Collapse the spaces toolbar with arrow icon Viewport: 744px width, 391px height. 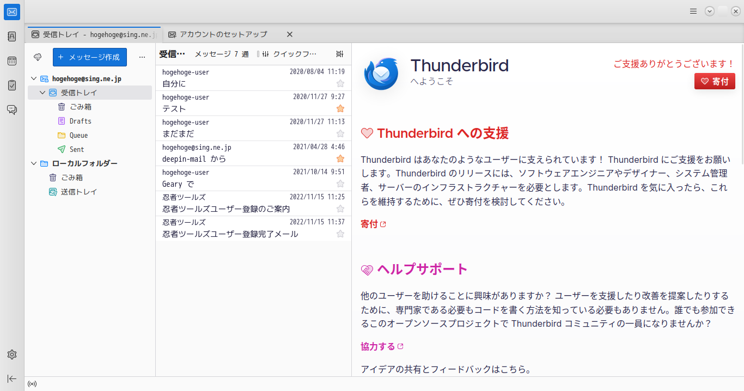(x=12, y=378)
